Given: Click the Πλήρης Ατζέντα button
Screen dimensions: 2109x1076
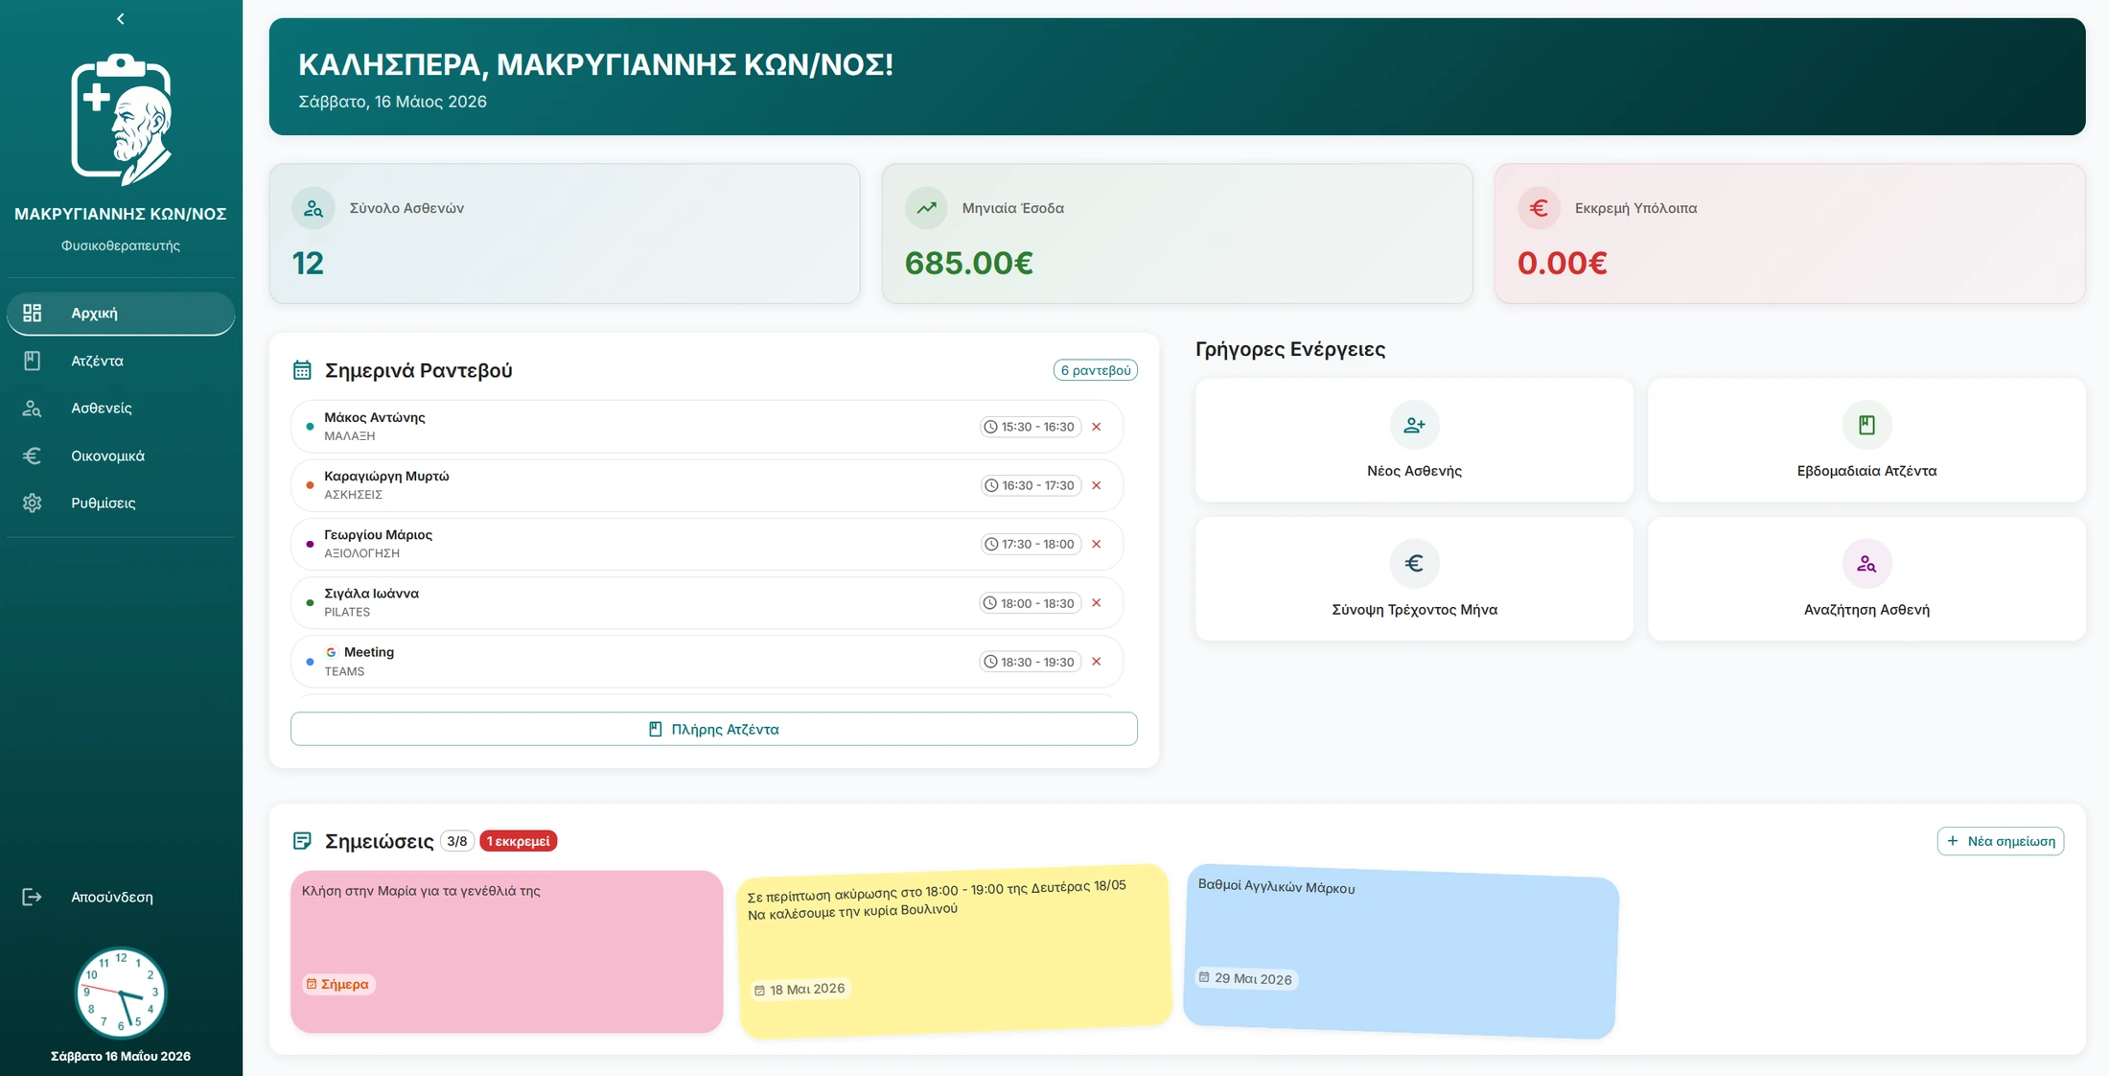Looking at the screenshot, I should coord(714,729).
